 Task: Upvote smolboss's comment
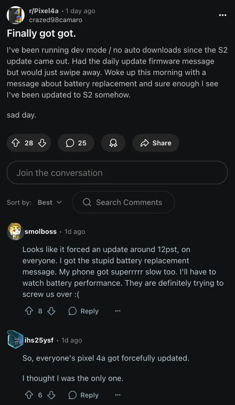(x=29, y=311)
